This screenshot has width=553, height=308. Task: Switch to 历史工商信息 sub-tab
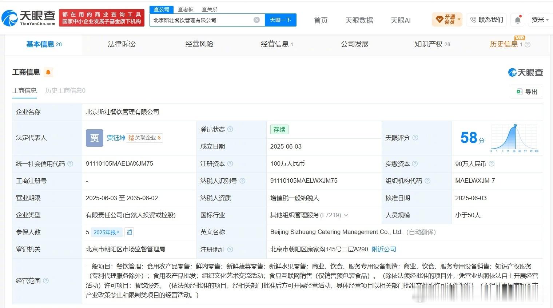point(65,90)
